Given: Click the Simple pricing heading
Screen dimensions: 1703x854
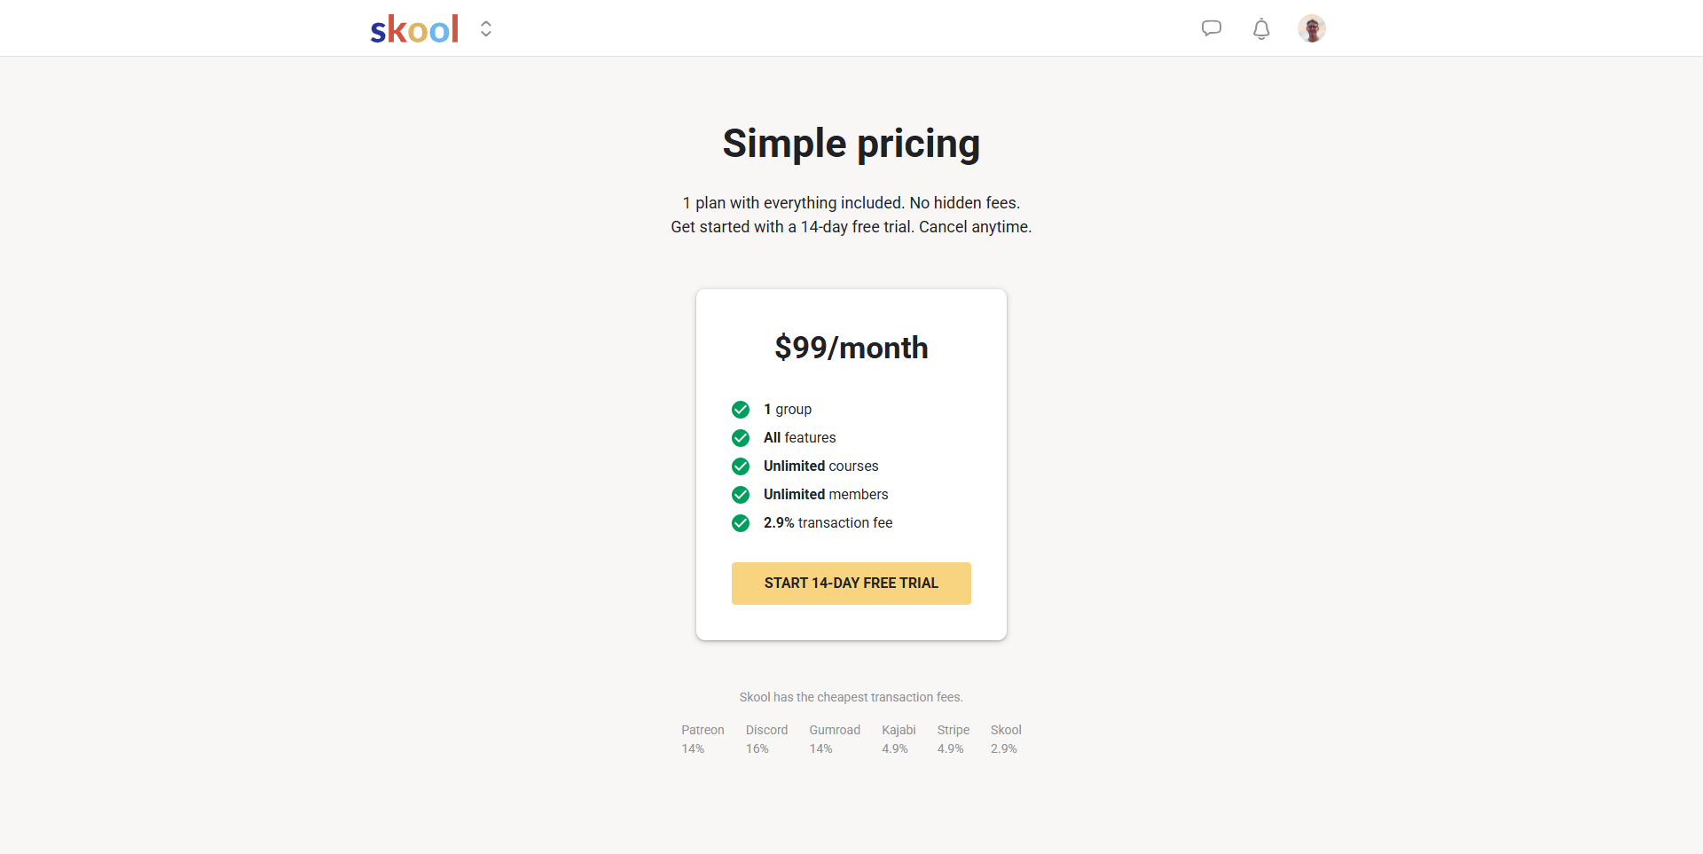Looking at the screenshot, I should (851, 144).
